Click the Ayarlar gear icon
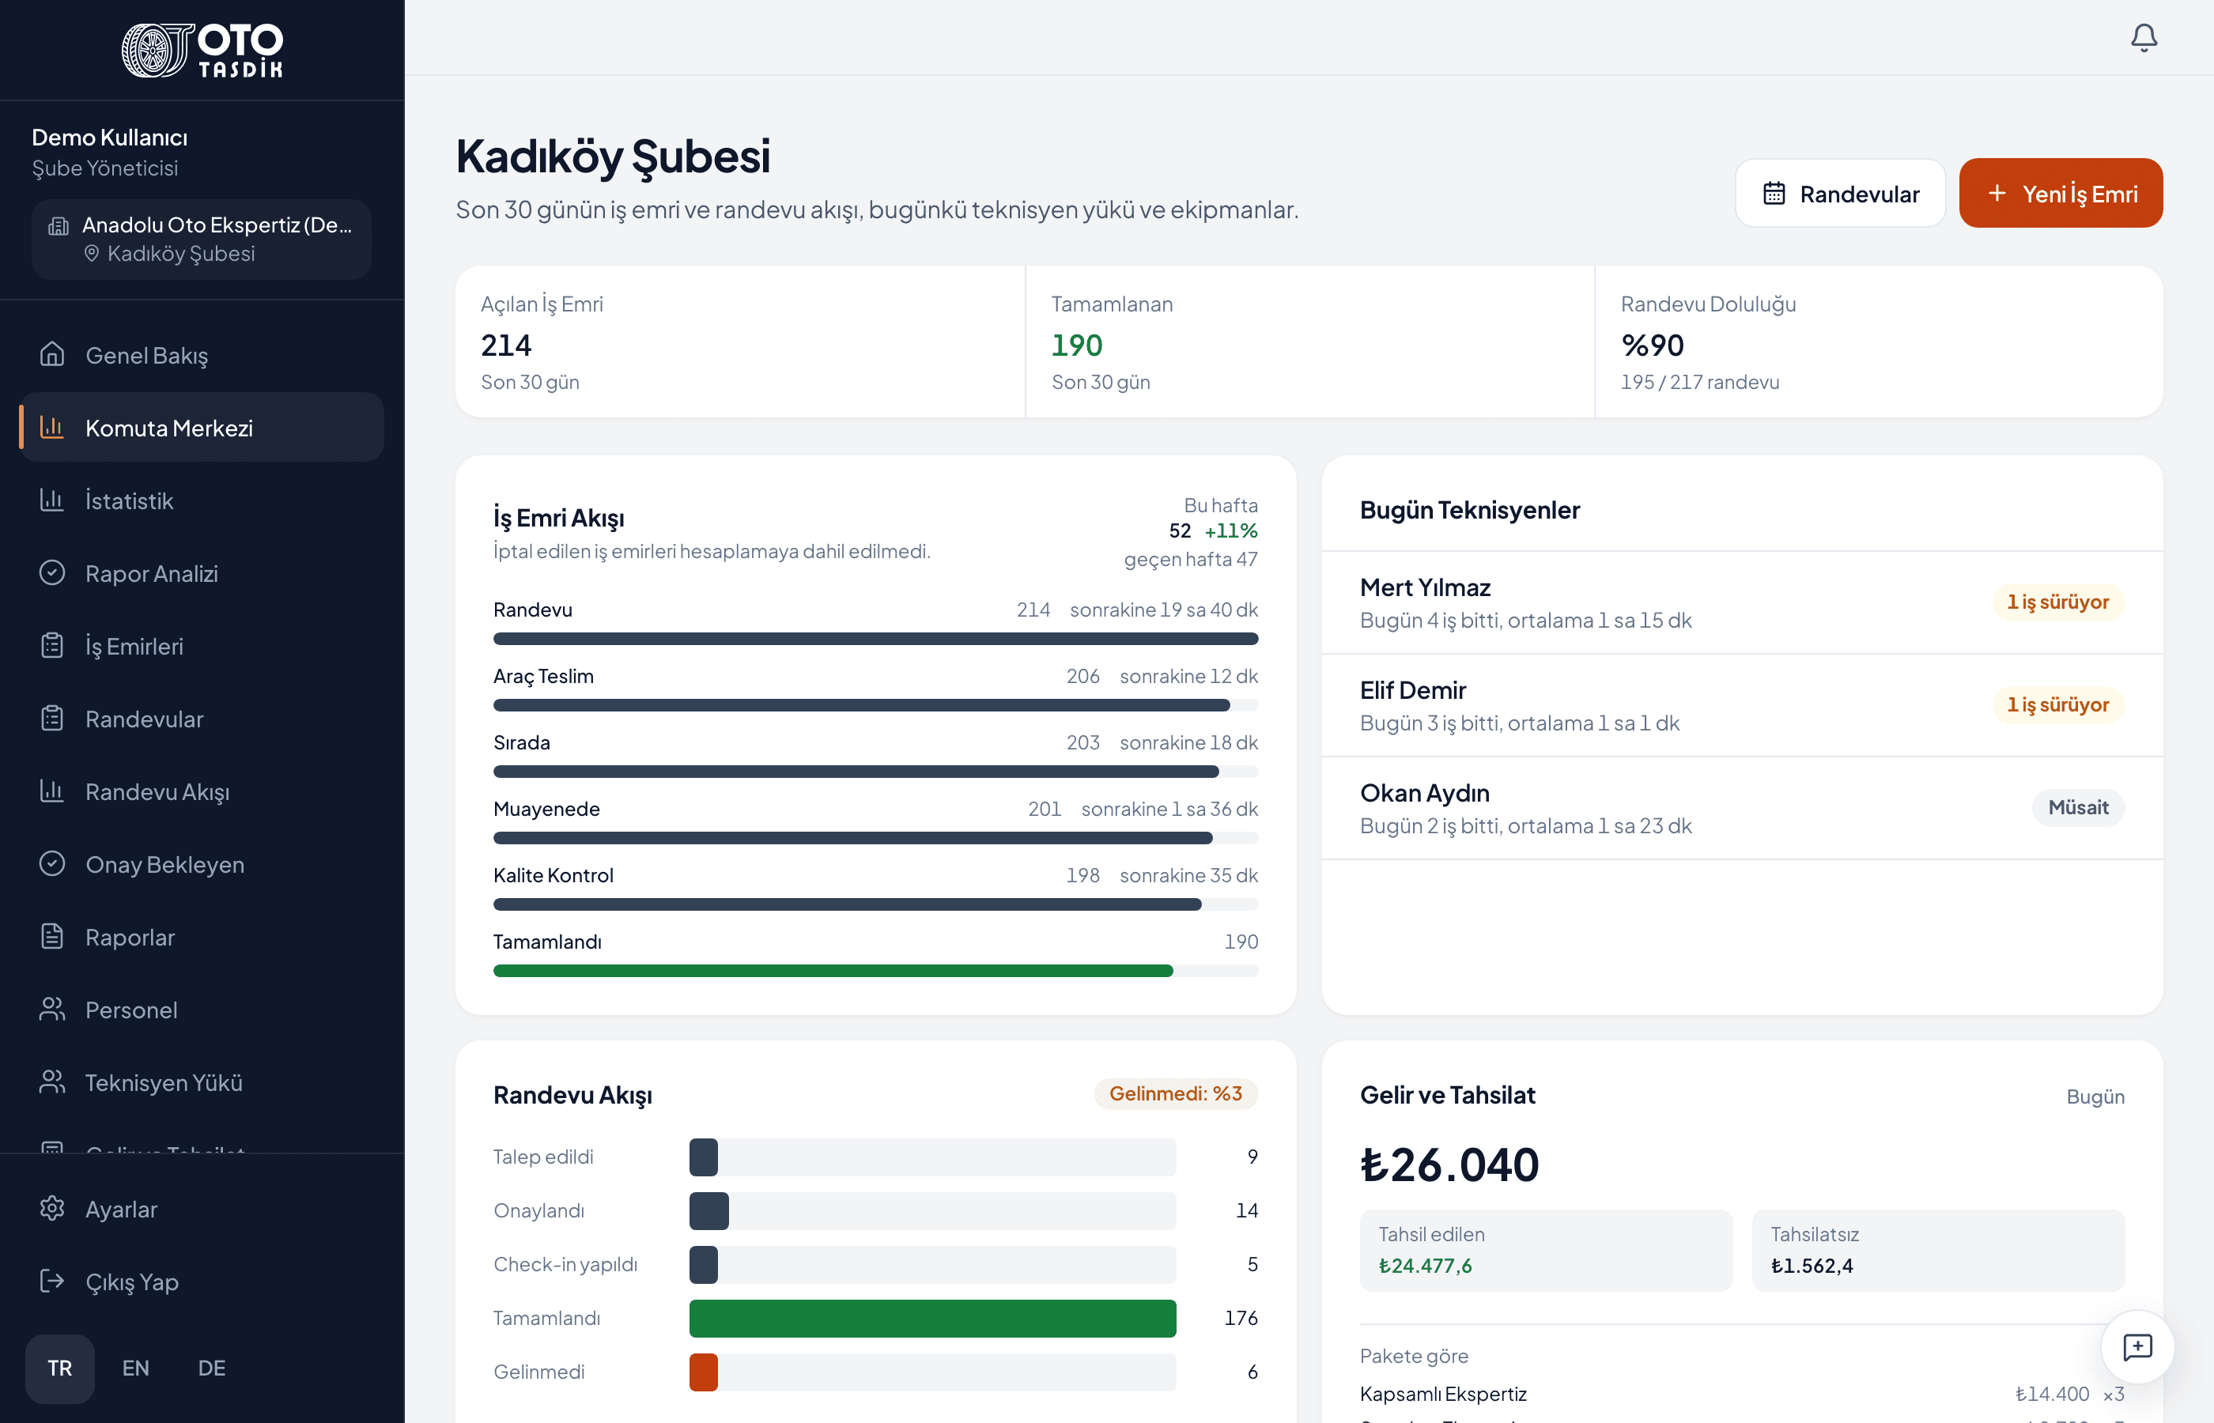This screenshot has width=2214, height=1423. (51, 1209)
